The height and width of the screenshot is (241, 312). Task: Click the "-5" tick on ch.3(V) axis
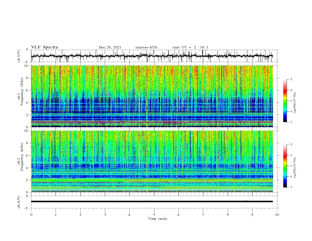[27, 208]
